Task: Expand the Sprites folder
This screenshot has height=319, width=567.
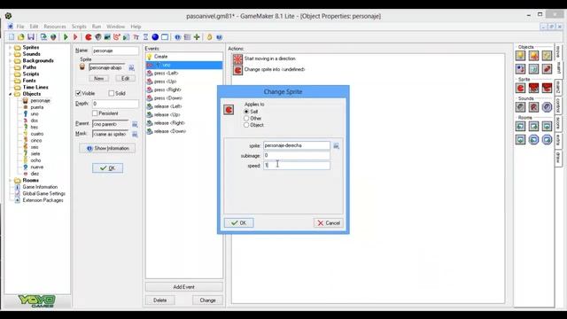Action: (10, 47)
